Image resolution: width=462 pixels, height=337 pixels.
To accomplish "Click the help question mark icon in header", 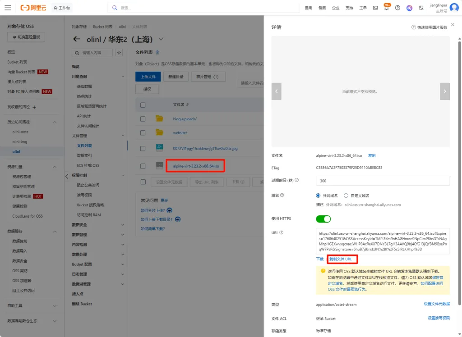I will click(397, 8).
